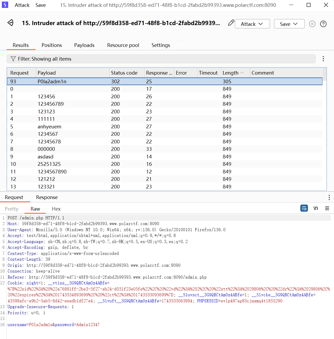This screenshot has height=339, width=334.
Task: Switch editor to Hex view
Action: coord(56,209)
